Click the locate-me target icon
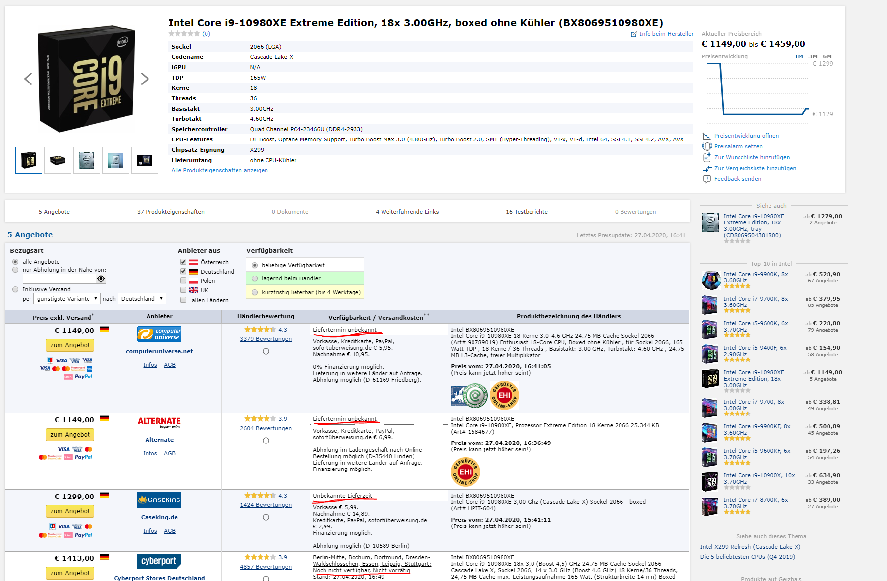887x581 pixels. [x=101, y=279]
